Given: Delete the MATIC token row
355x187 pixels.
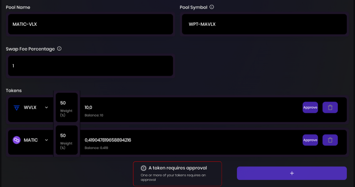Looking at the screenshot, I should (330, 140).
